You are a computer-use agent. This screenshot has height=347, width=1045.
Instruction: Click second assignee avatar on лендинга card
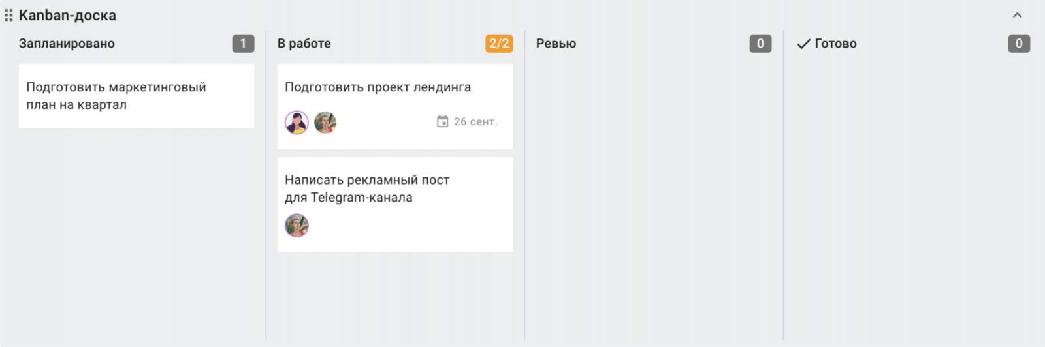click(x=325, y=123)
